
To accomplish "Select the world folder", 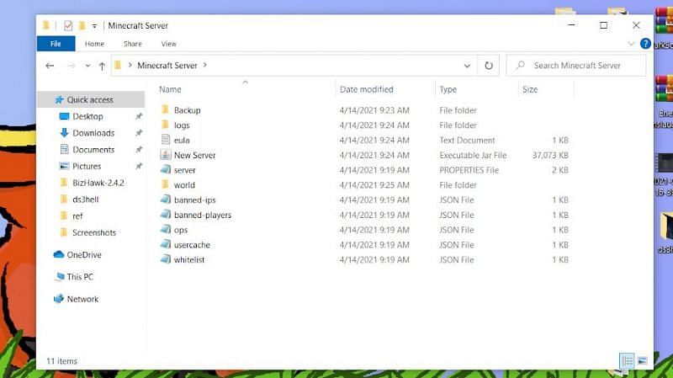I will [x=184, y=185].
